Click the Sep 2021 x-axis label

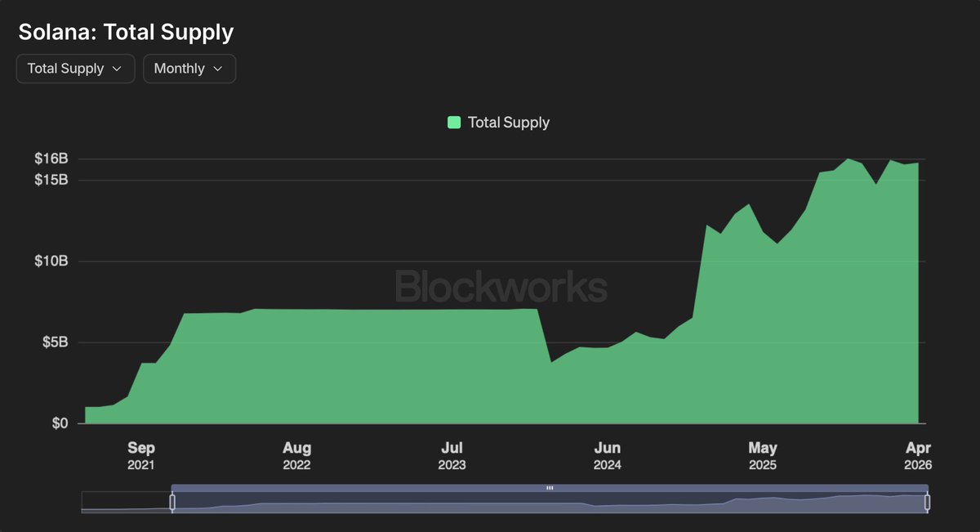tap(140, 456)
